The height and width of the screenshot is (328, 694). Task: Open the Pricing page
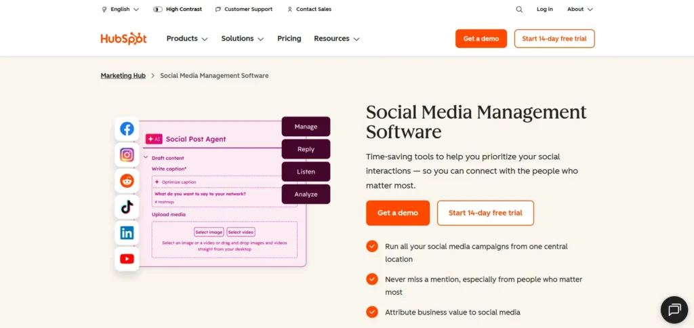coord(289,39)
